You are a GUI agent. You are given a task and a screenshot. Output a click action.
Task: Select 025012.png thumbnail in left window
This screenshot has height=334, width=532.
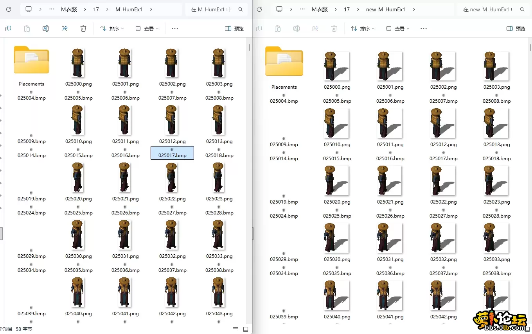click(171, 120)
